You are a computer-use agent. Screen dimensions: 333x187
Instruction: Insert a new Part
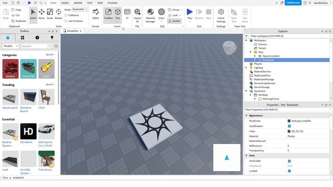[x=118, y=15]
